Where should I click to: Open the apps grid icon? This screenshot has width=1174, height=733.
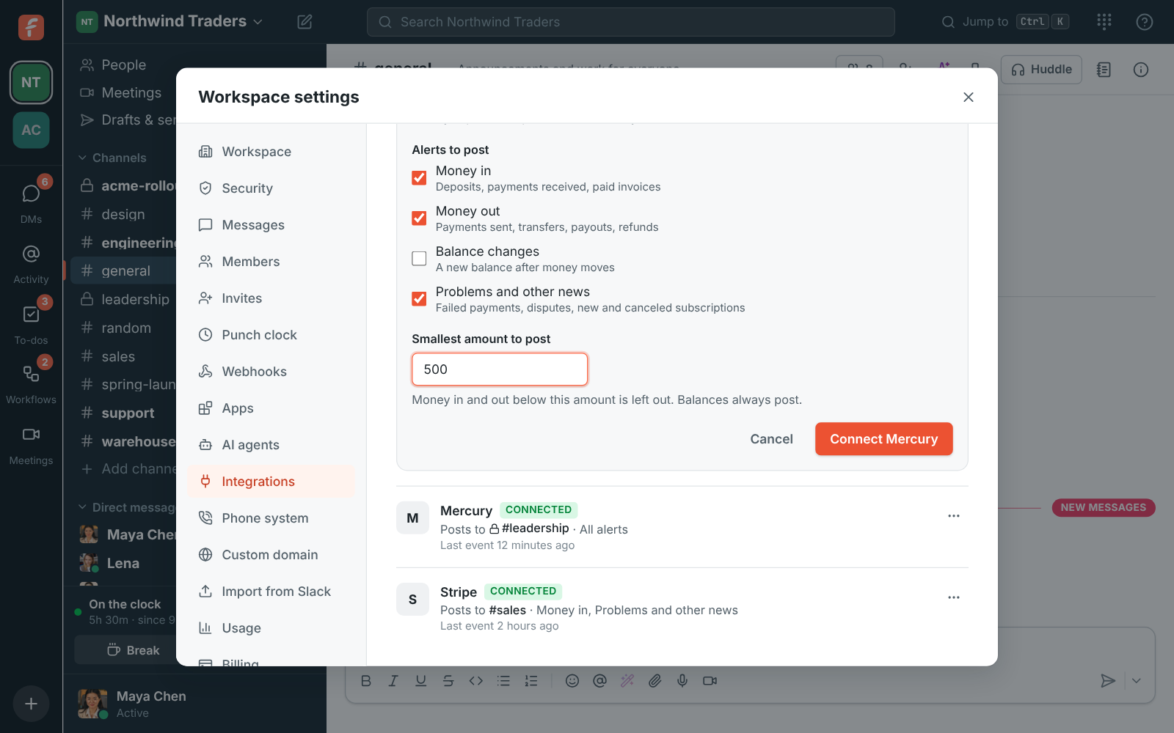click(x=1104, y=22)
